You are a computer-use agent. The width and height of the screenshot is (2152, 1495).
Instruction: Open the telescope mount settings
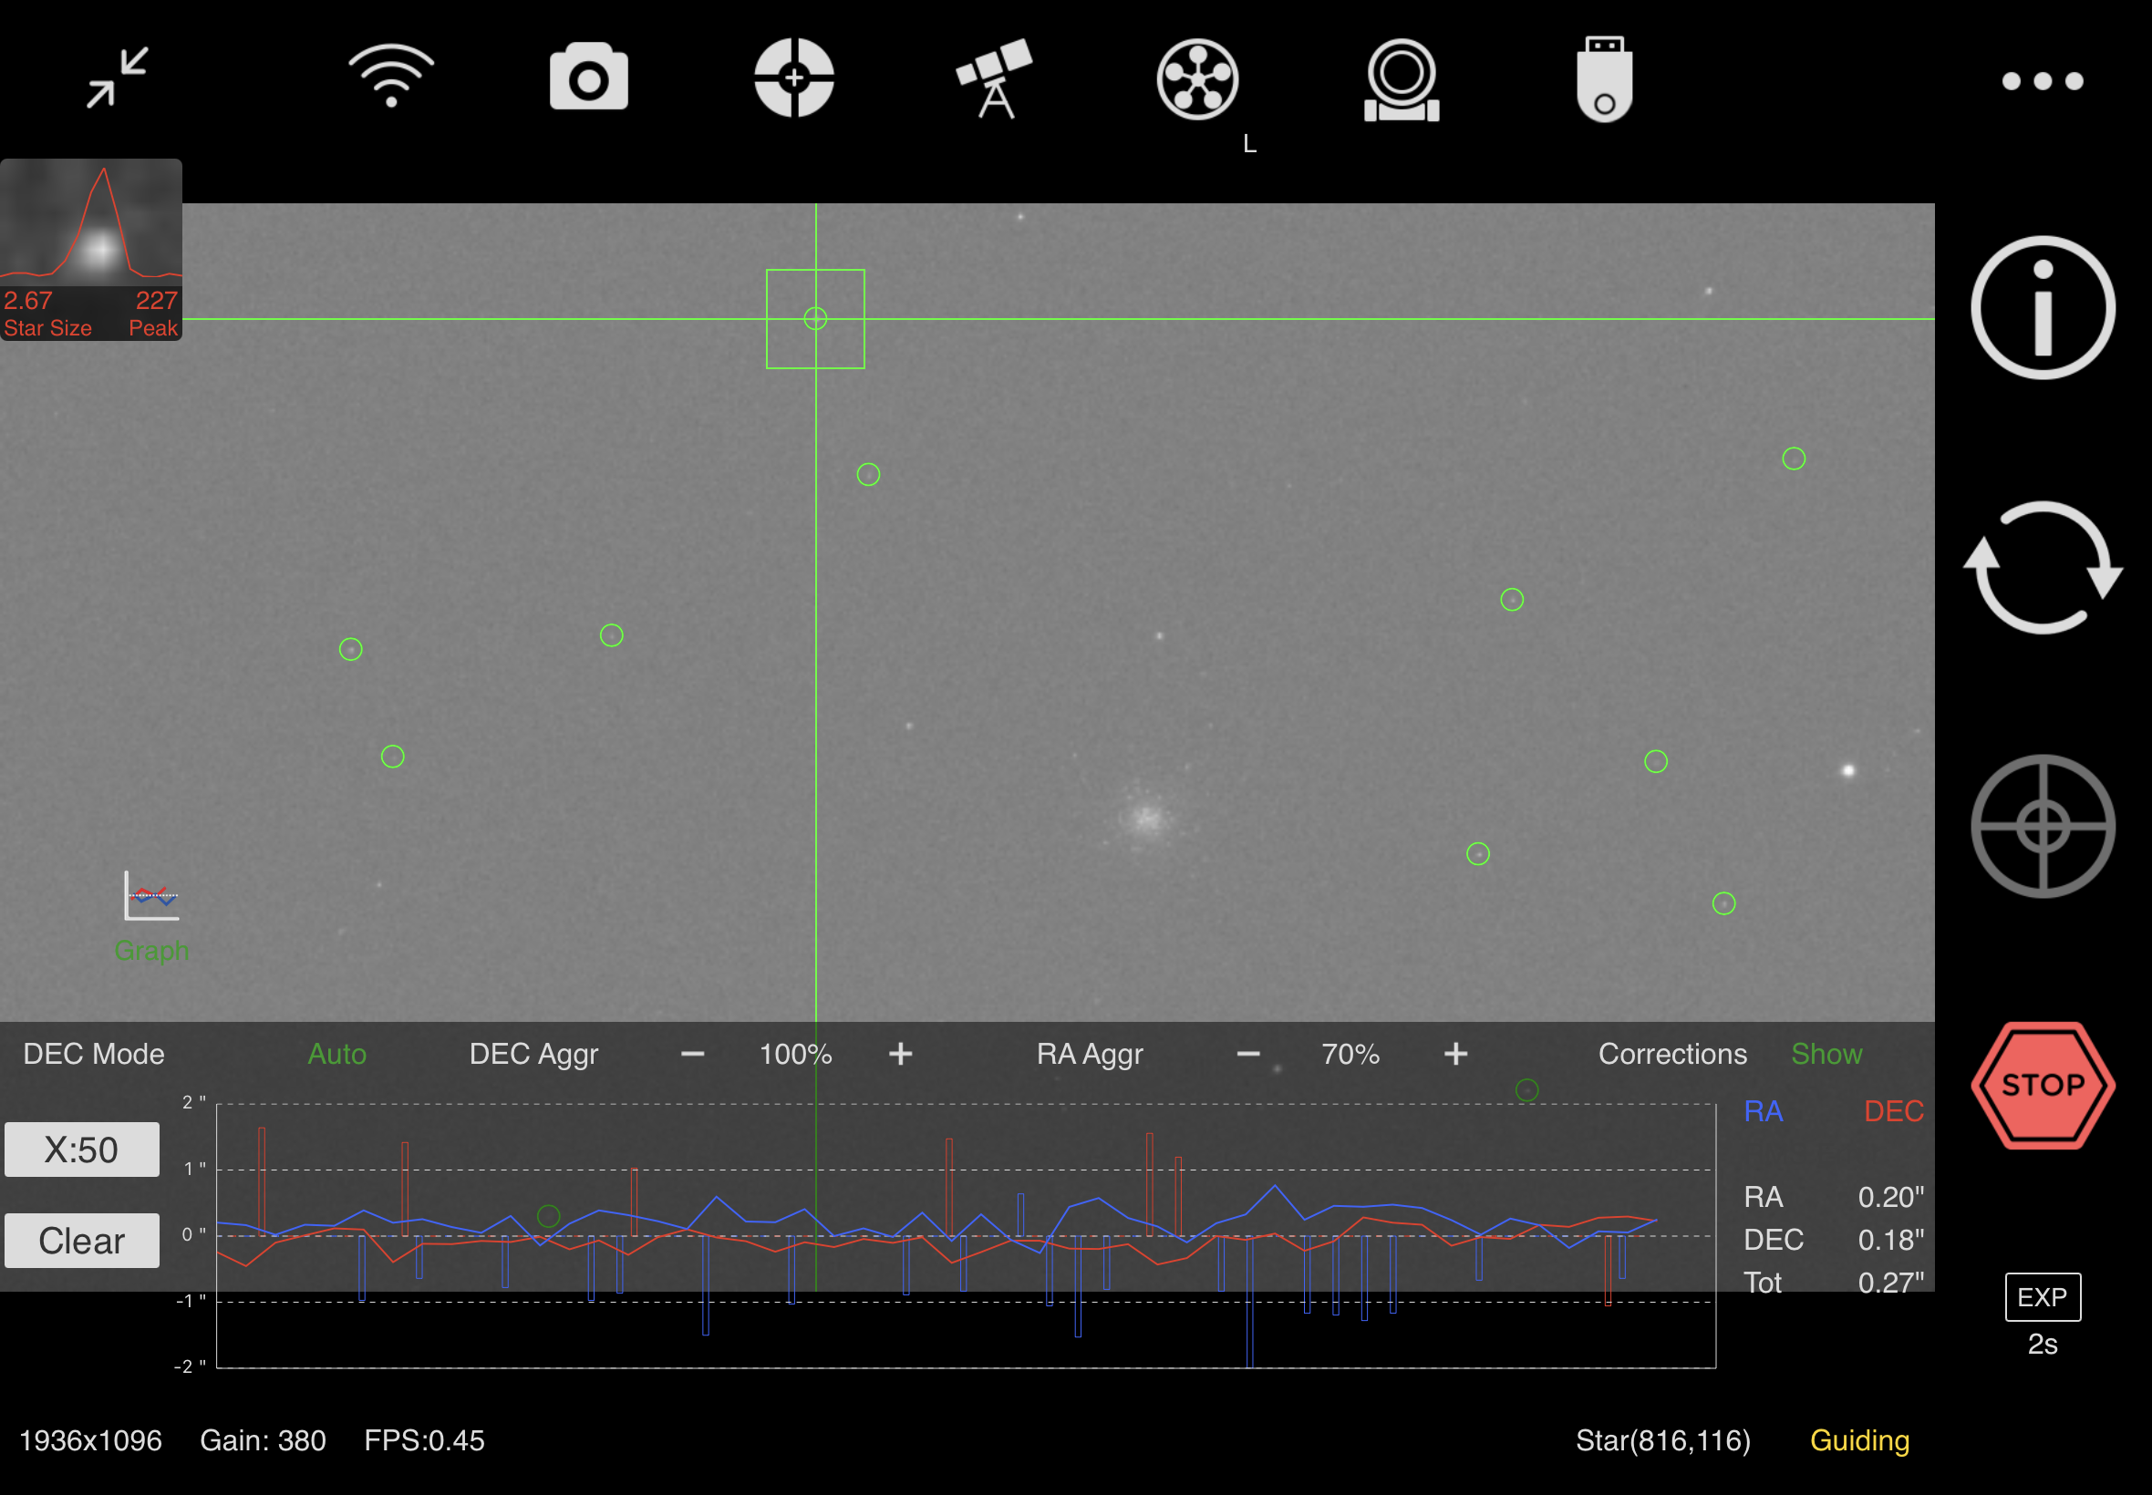click(x=994, y=78)
